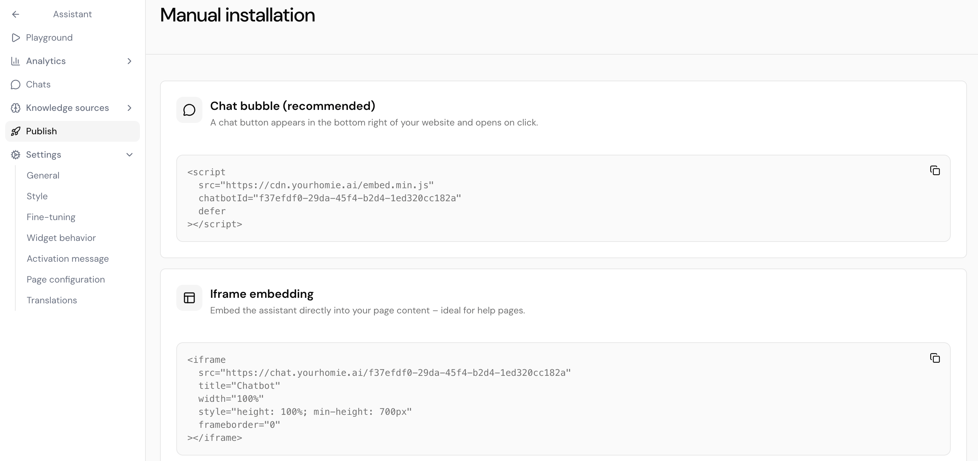The height and width of the screenshot is (461, 978).
Task: Click the Knowledge sources brain icon
Action: pos(16,108)
